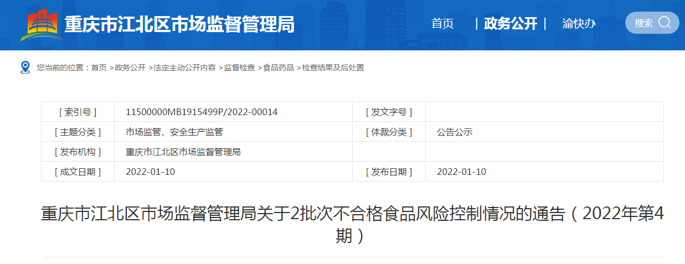This screenshot has width=685, height=264.
Task: Open 法定主动公开内容 breadcrumb link
Action: [185, 68]
